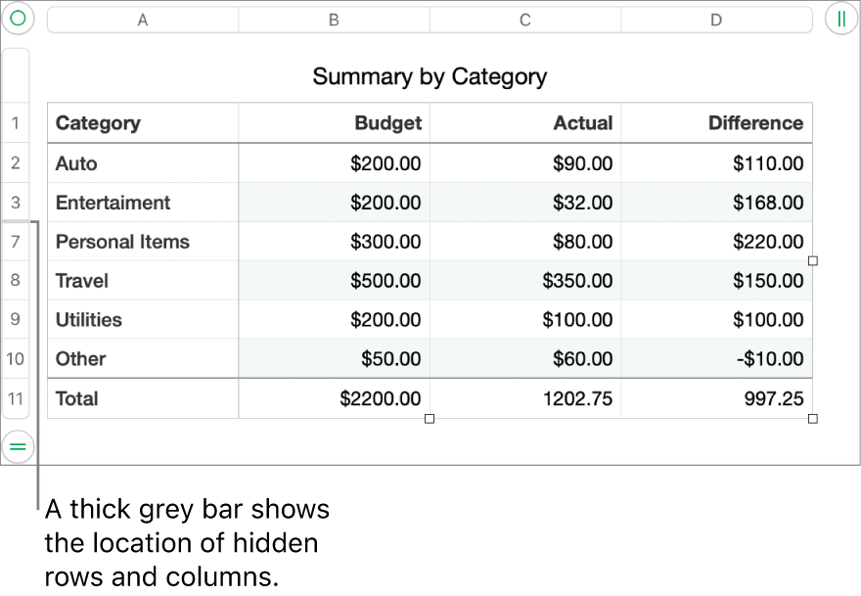Select row 11 using its row handle
Image resolution: width=861 pixels, height=596 pixels.
click(16, 398)
